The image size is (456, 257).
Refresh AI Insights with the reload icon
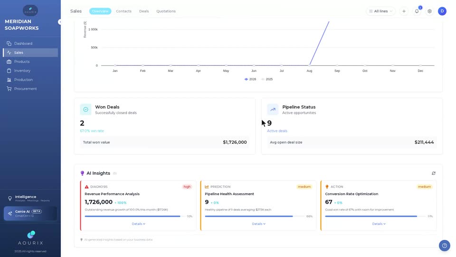(434, 173)
